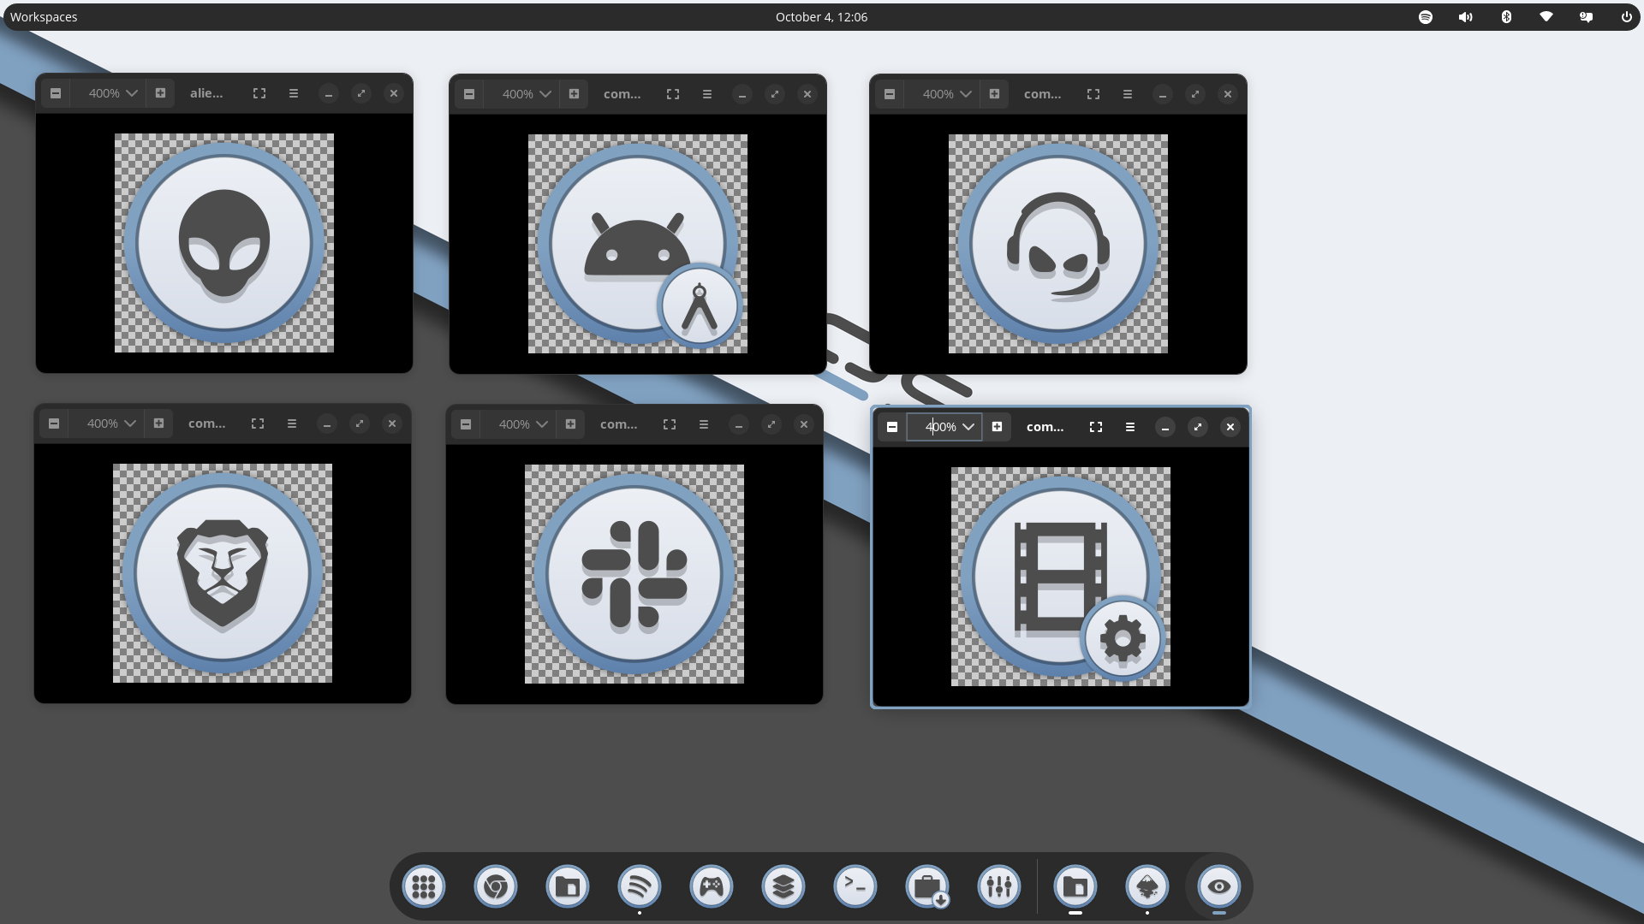Open Inkscape from the dock

(x=1147, y=887)
